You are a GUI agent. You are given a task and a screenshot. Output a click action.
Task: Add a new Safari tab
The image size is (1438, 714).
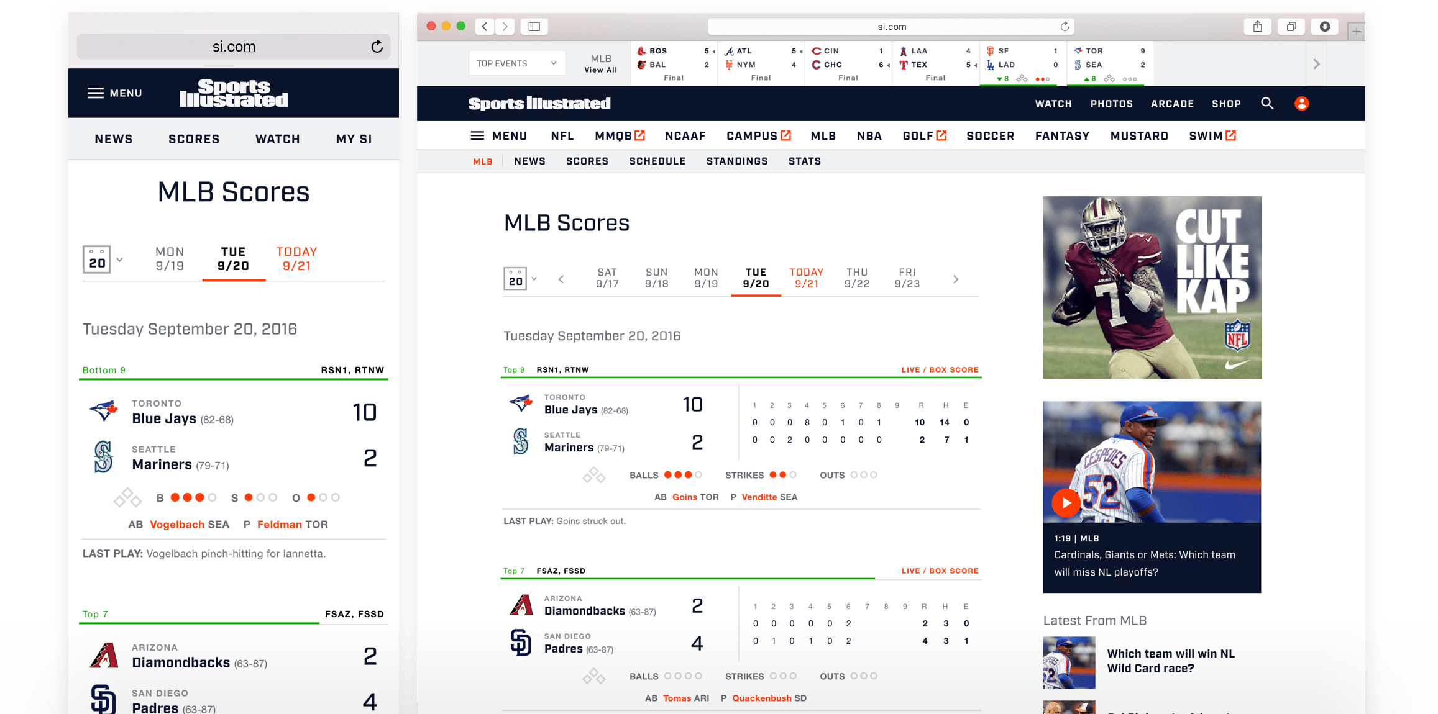click(x=1356, y=30)
